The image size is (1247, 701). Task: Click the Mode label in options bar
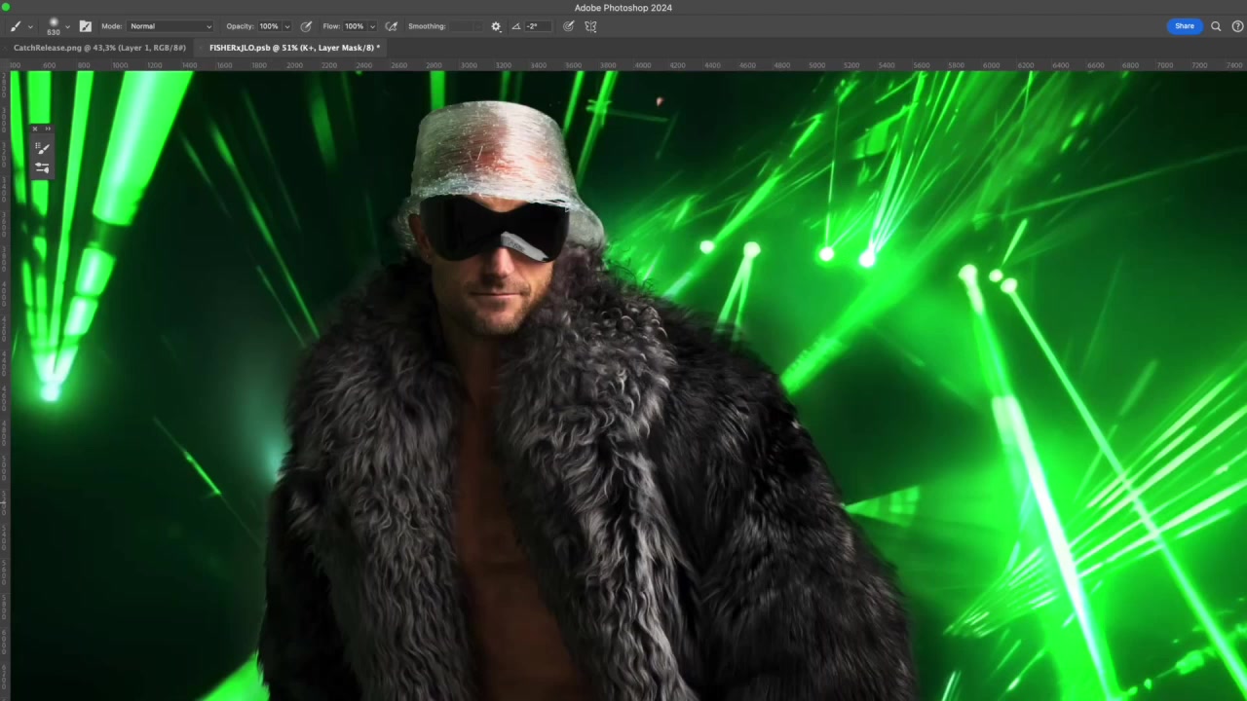pos(111,26)
